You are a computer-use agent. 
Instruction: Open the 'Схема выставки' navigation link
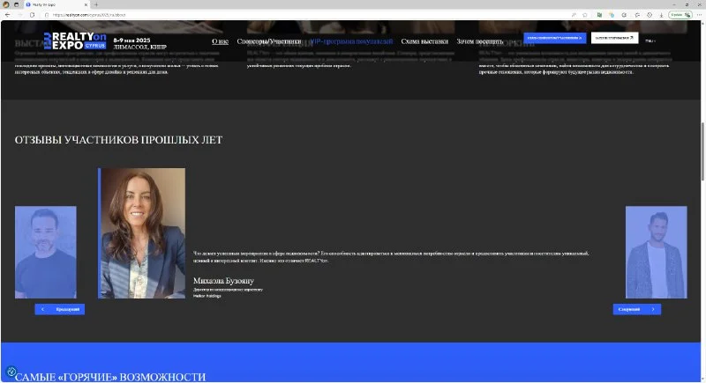pyautogui.click(x=424, y=41)
